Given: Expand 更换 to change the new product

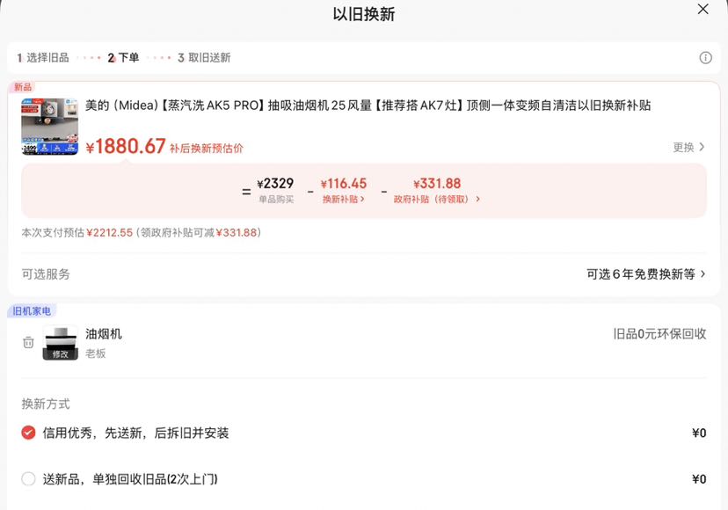Looking at the screenshot, I should click(x=689, y=147).
